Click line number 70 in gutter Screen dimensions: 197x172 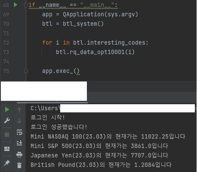[6, 24]
